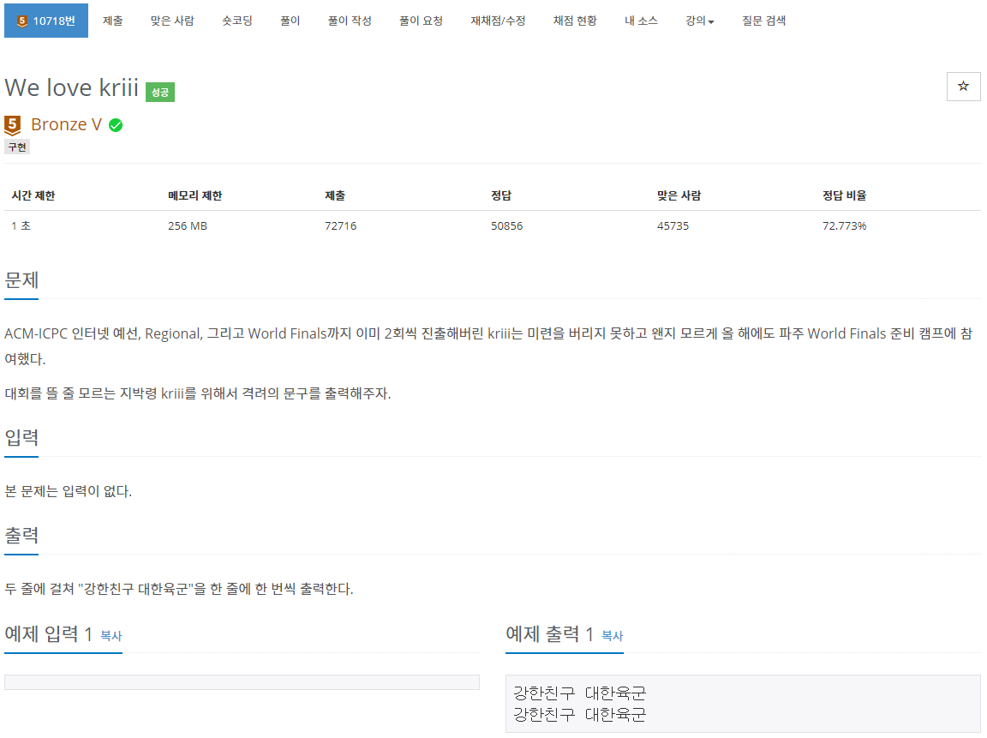This screenshot has height=738, width=987.
Task: Click the 시간 제한 column header
Action: (x=33, y=195)
